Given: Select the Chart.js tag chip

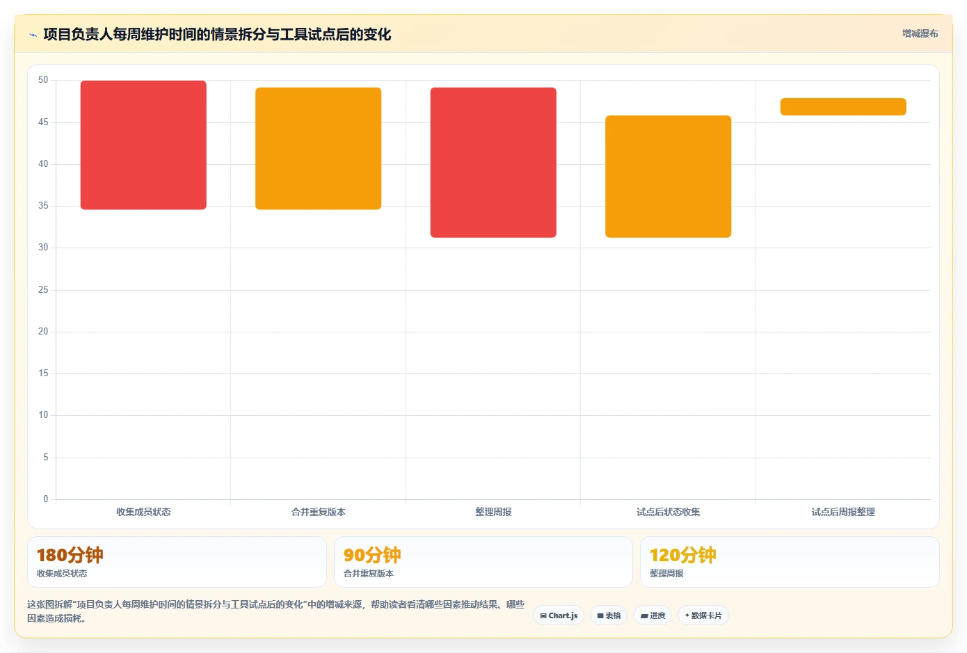Looking at the screenshot, I should point(559,615).
